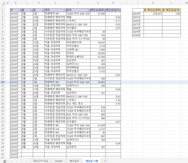Click the 2,337 dividend cell
Screen dimensions: 188x163
pos(98,129)
